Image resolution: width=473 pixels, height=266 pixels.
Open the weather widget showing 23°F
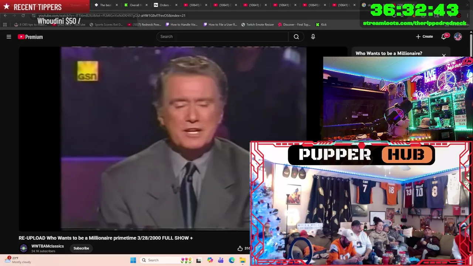coord(18,260)
